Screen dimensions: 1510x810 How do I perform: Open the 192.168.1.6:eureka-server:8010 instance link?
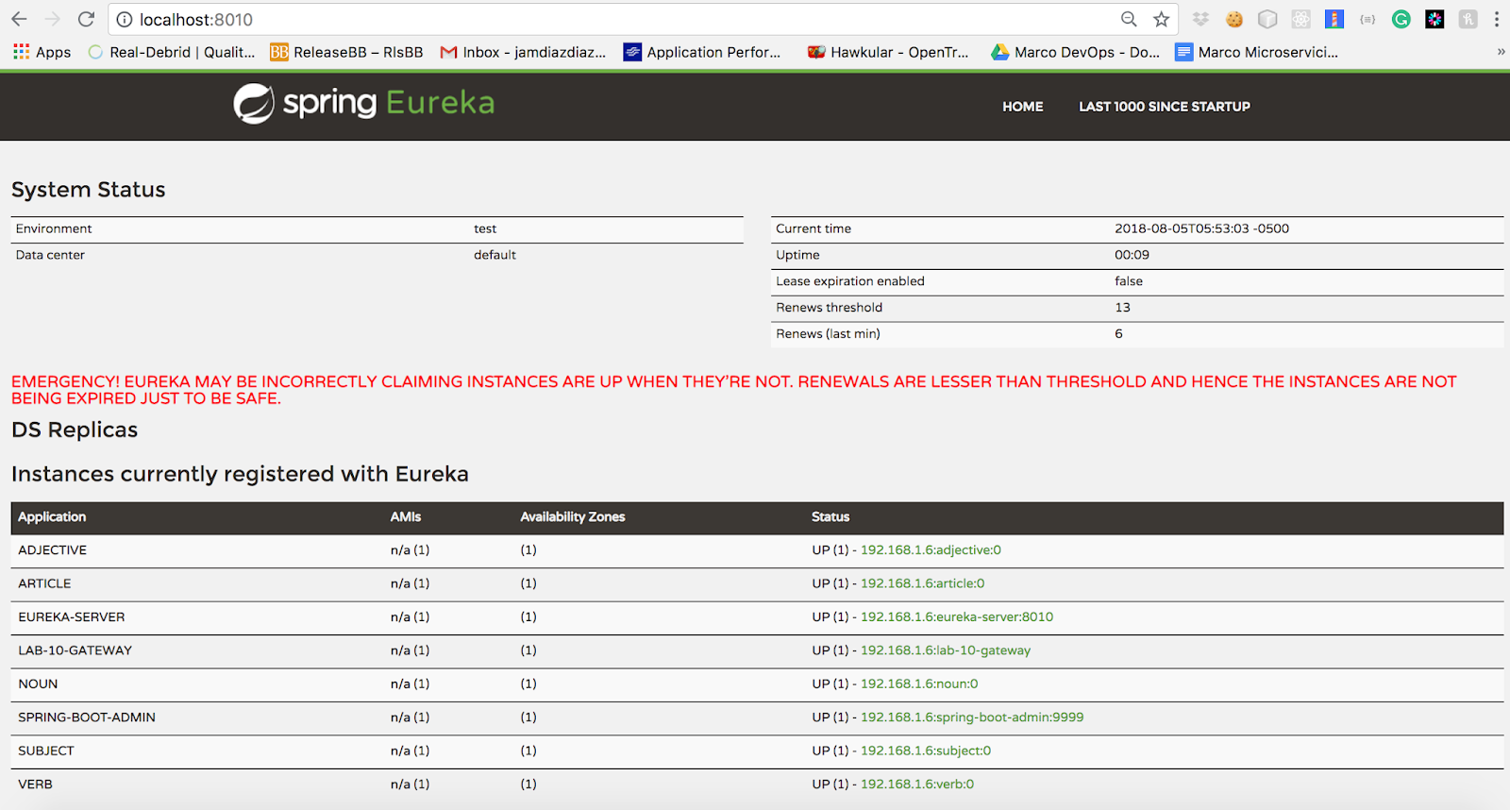957,617
